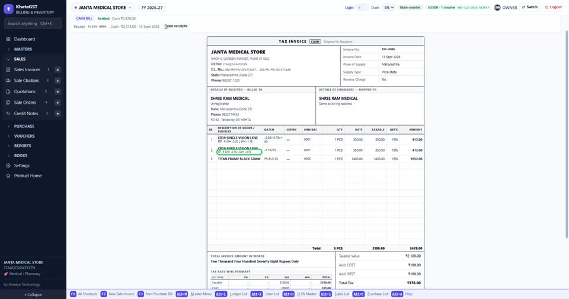
Task: Click the Logout button
Action: [x=554, y=7]
